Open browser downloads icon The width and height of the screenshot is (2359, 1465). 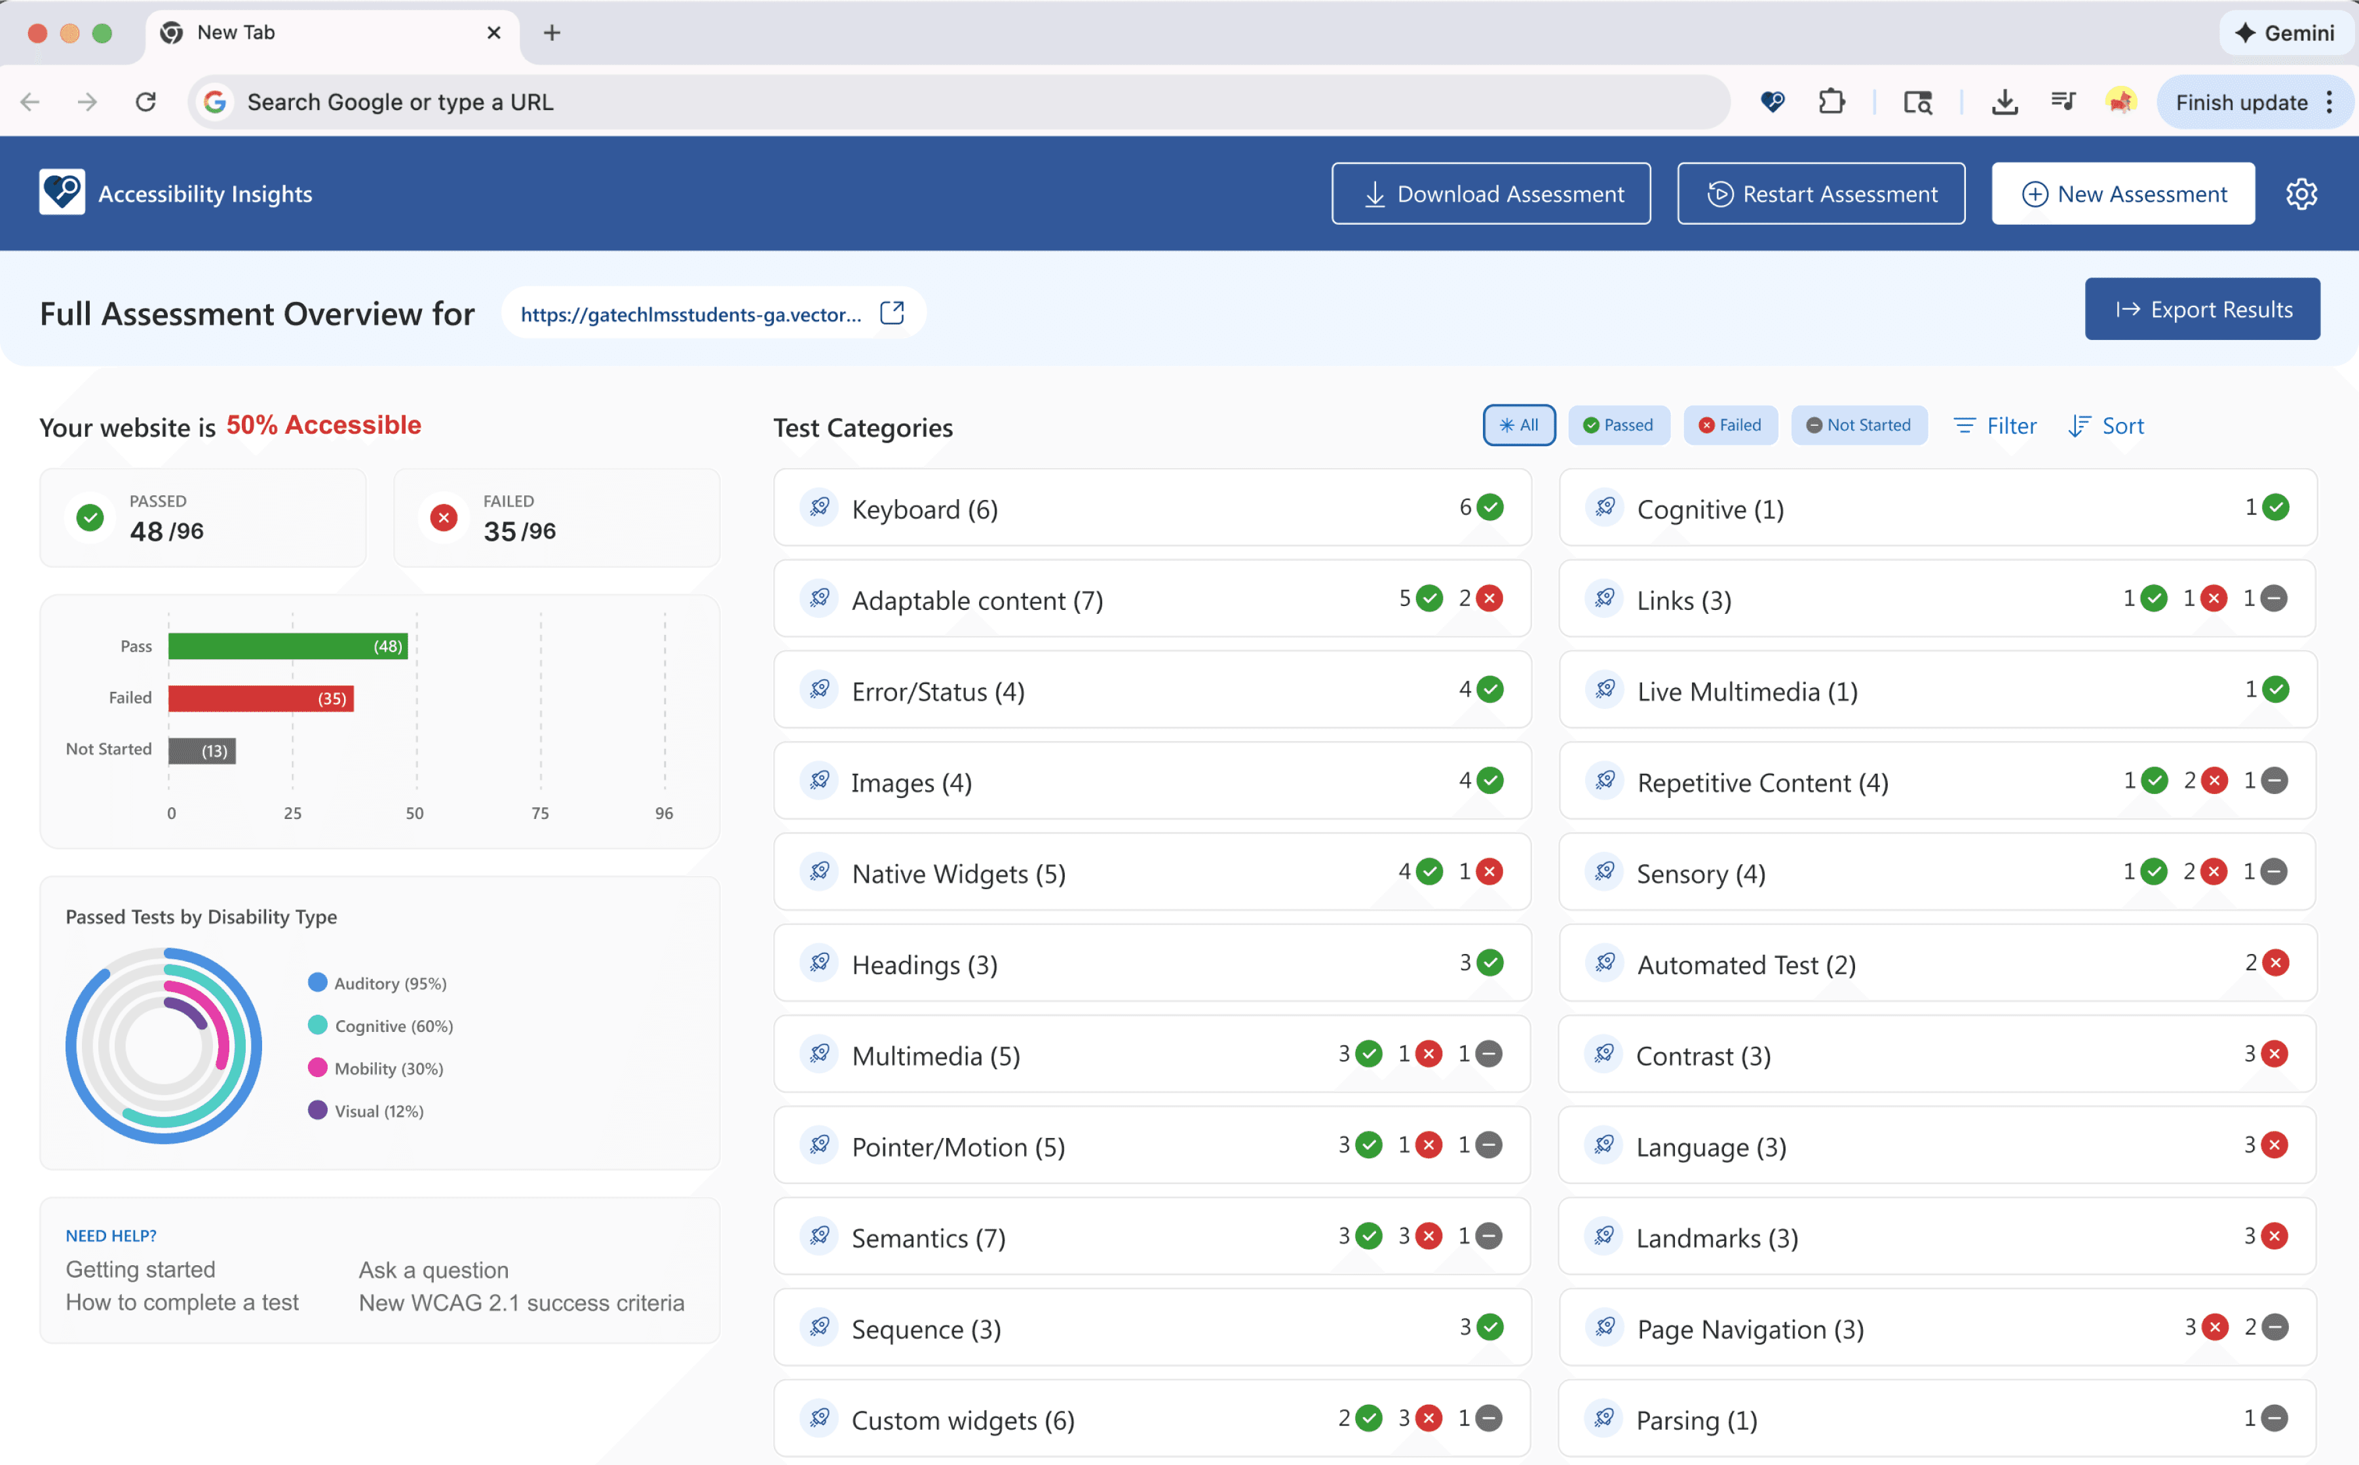click(2004, 102)
